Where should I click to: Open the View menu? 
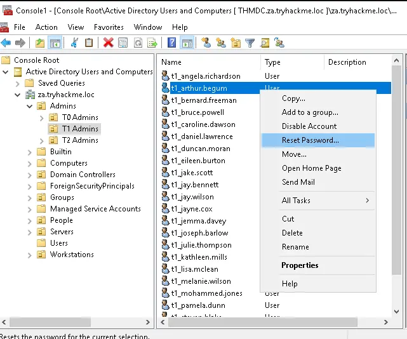coord(76,27)
